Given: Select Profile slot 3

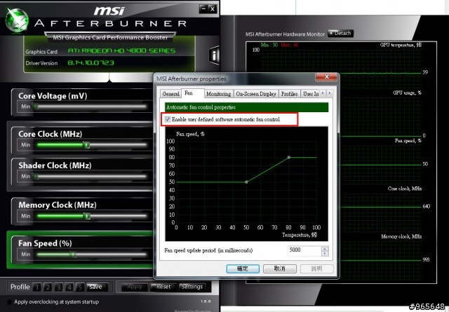Looking at the screenshot, I should coord(58,287).
